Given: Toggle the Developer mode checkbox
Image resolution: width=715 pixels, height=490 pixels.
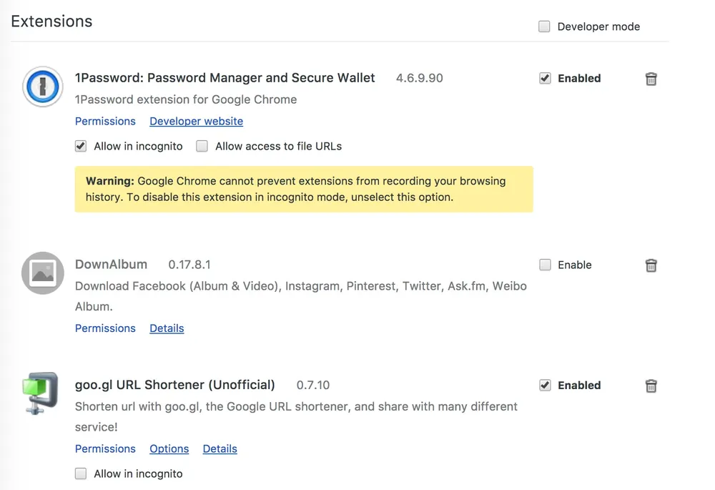Looking at the screenshot, I should [545, 26].
